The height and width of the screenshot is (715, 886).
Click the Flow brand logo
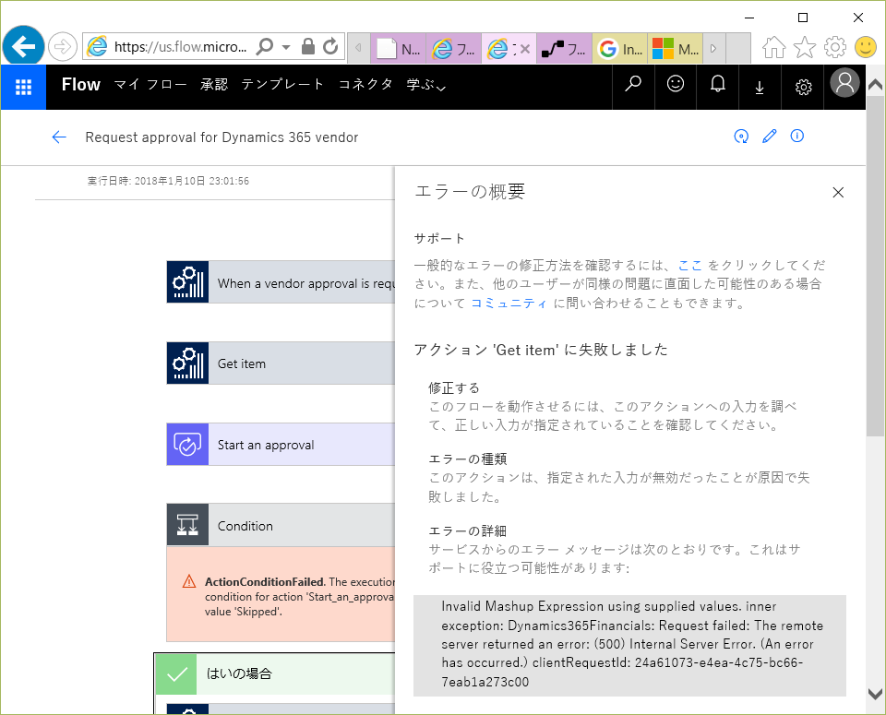pyautogui.click(x=81, y=85)
